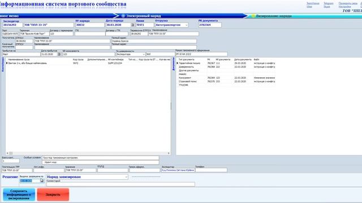Click the Прибытие на field

pyautogui.click(x=21, y=54)
